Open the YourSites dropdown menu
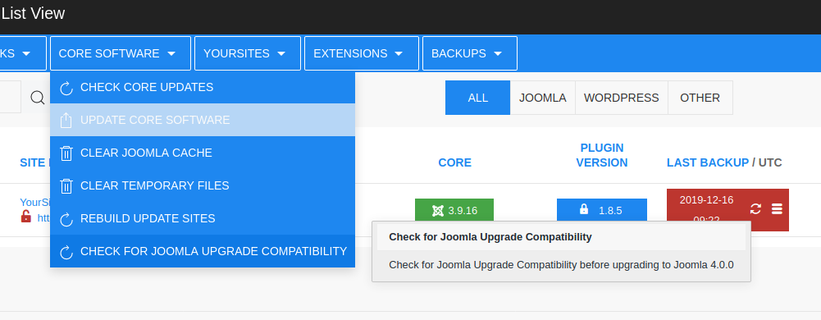 click(x=248, y=53)
